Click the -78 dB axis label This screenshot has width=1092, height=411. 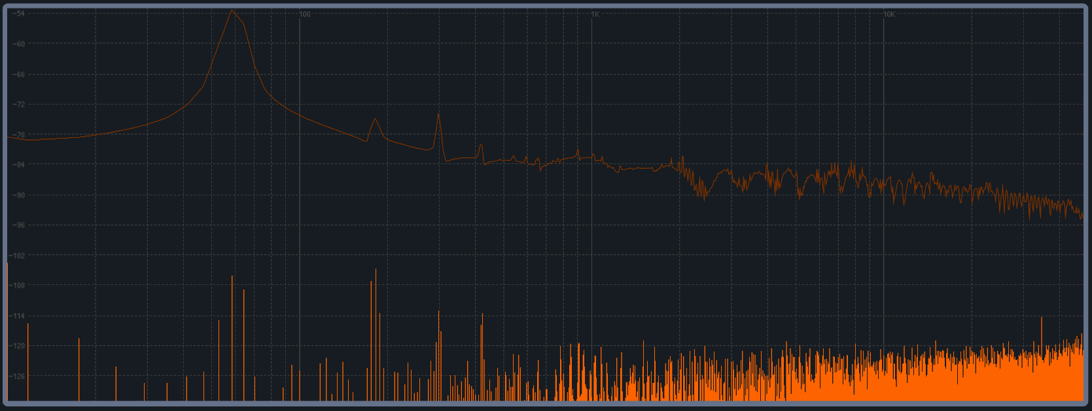tap(18, 135)
